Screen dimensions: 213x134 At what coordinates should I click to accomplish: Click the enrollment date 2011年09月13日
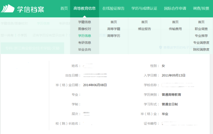tap(174, 75)
